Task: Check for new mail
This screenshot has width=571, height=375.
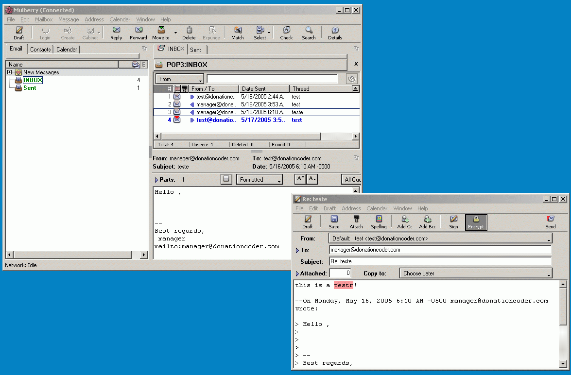Action: [x=286, y=33]
